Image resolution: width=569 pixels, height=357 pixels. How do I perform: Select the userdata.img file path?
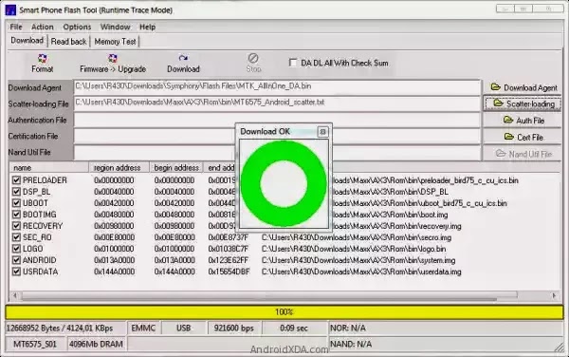pos(361,272)
